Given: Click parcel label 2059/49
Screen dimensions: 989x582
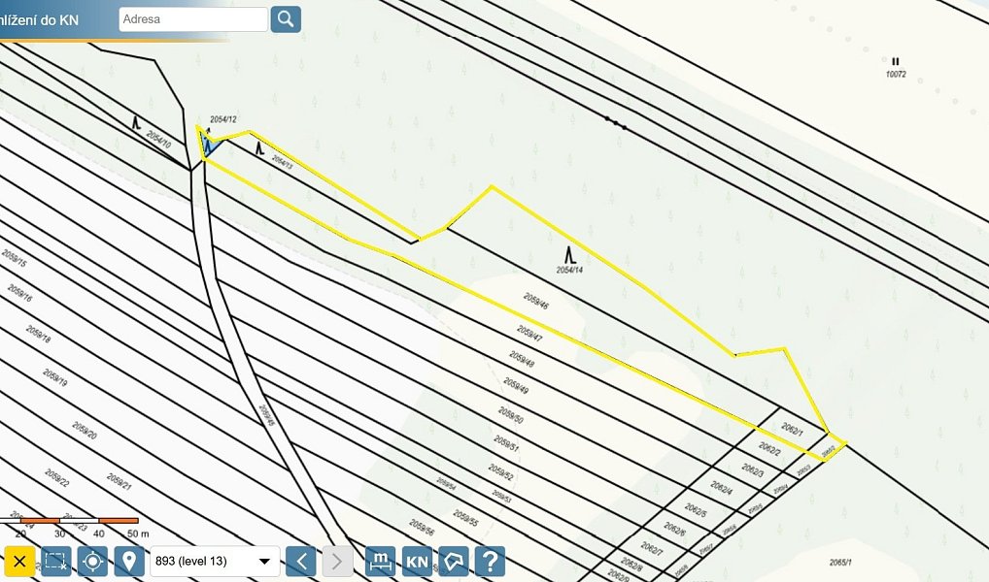Looking at the screenshot, I should pos(516,385).
